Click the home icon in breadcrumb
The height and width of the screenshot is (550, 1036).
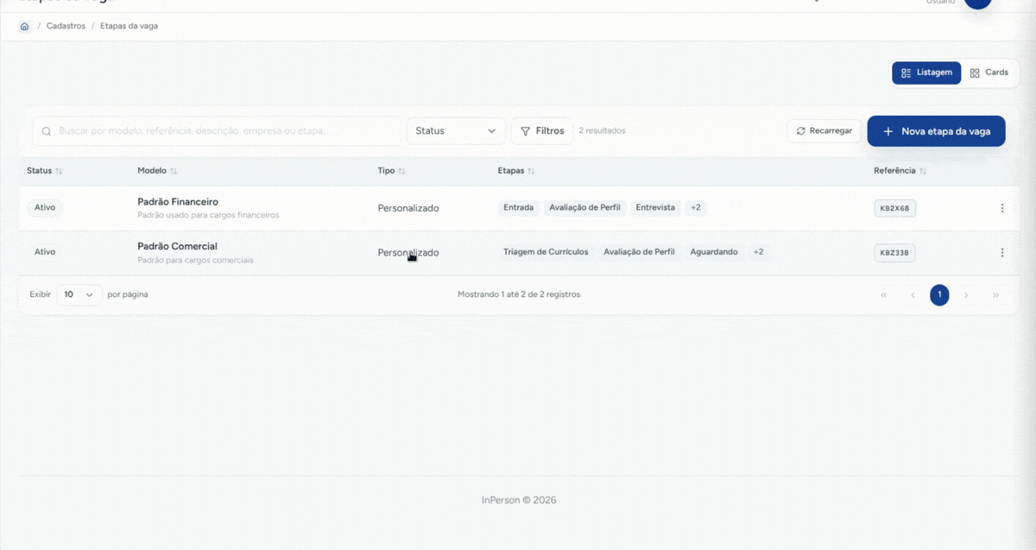point(24,26)
